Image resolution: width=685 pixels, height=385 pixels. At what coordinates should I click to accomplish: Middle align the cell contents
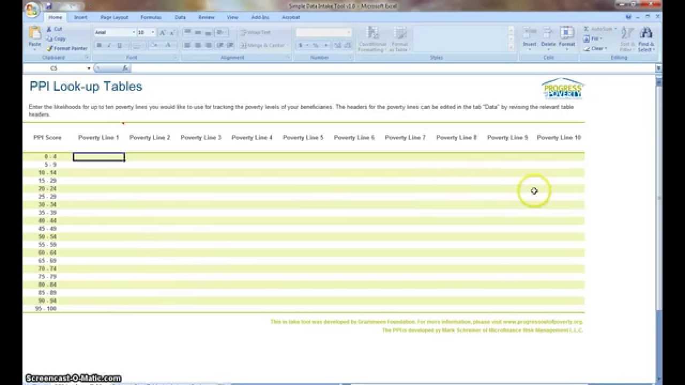[x=197, y=33]
